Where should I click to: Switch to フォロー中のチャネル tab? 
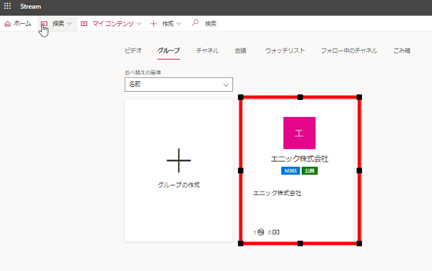349,51
